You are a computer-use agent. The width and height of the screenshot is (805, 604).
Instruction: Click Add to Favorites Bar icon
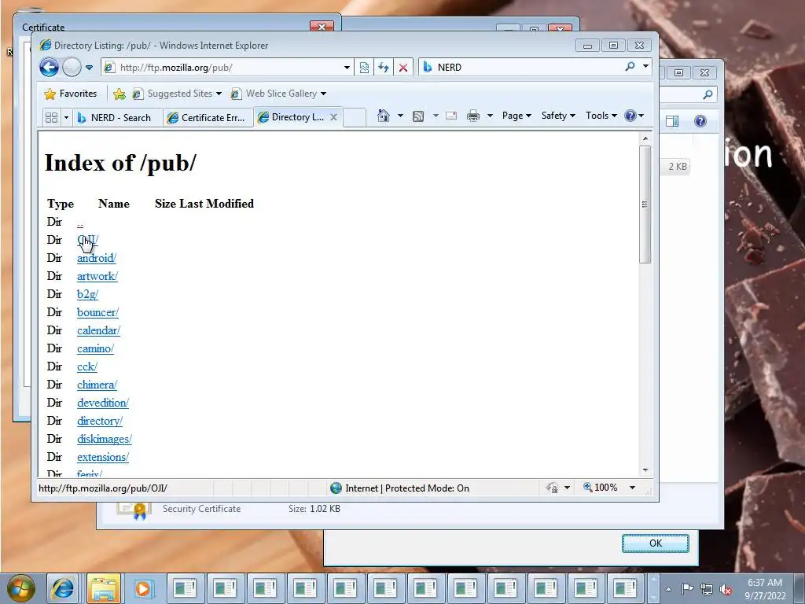pyautogui.click(x=119, y=94)
